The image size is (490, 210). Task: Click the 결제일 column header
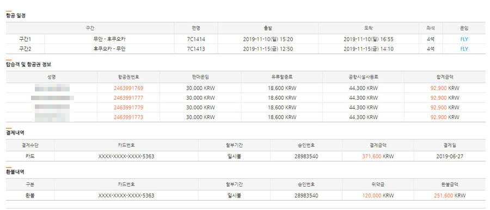pyautogui.click(x=450, y=145)
